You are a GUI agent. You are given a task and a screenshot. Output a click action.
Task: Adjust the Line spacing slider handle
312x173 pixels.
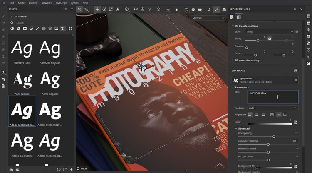pos(273,137)
